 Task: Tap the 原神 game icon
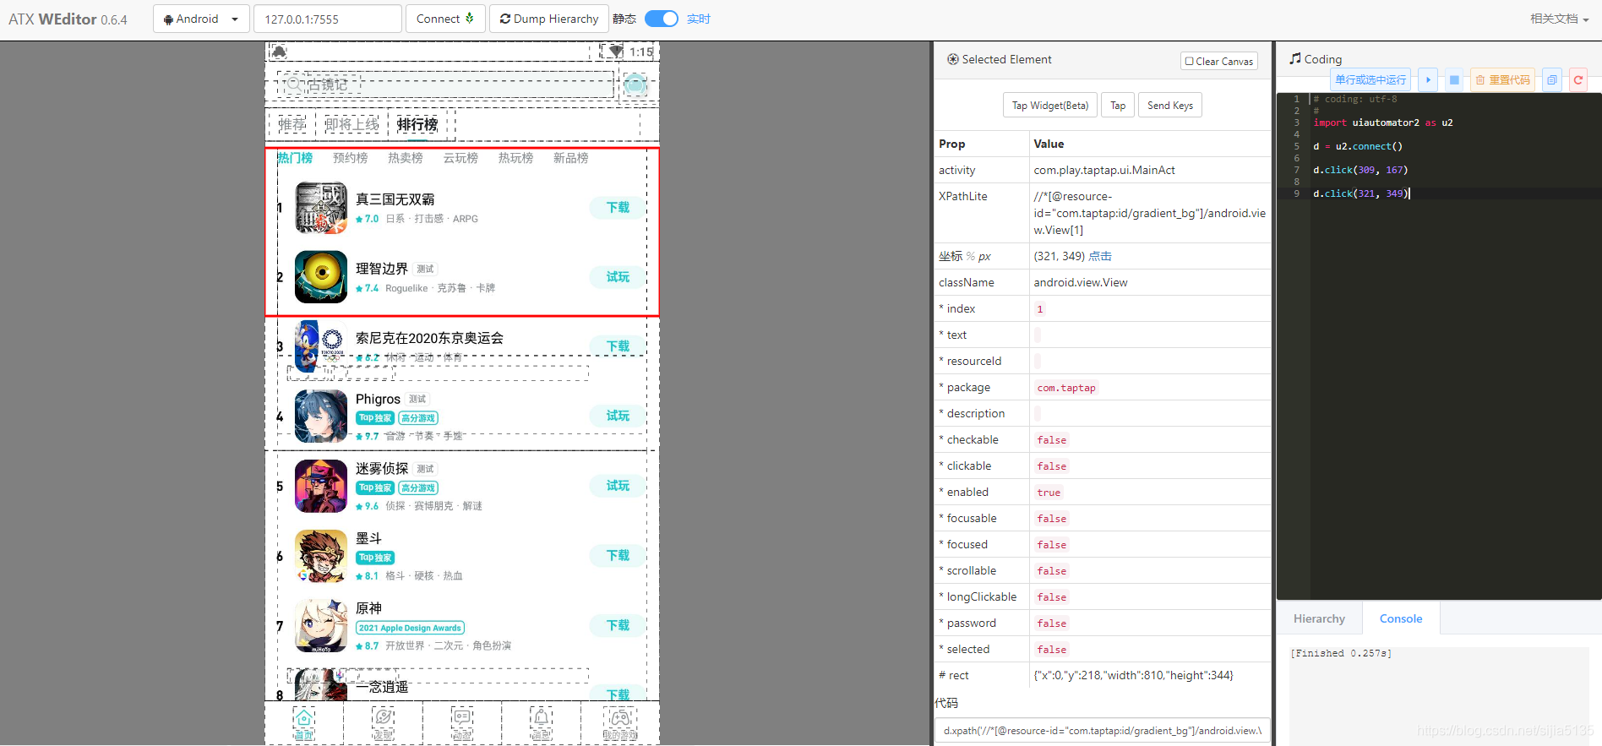(321, 626)
